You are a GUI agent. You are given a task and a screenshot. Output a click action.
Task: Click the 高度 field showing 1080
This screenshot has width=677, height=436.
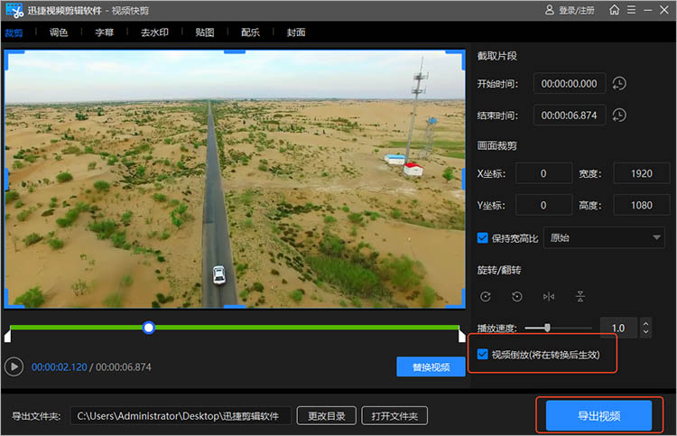pos(641,205)
